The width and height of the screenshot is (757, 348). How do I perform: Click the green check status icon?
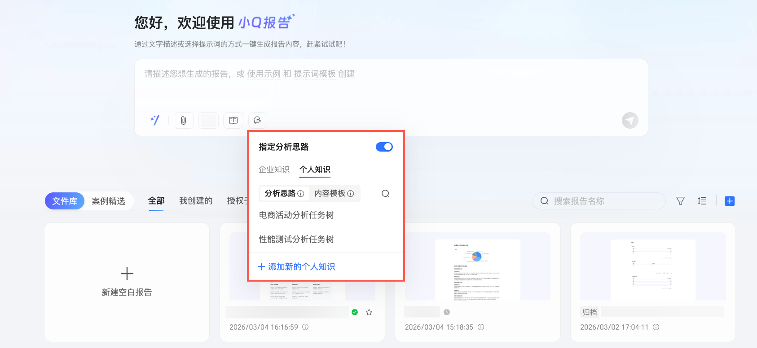355,312
